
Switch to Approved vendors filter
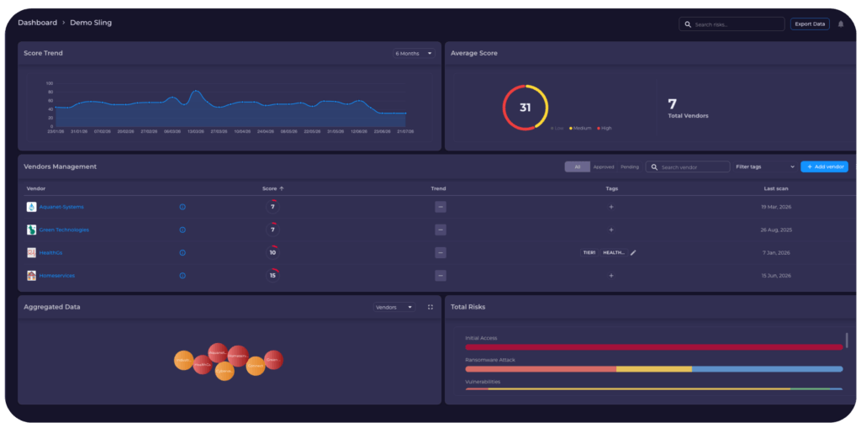coord(604,166)
